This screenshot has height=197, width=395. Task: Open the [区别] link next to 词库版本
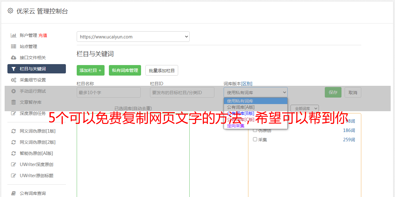(247, 84)
